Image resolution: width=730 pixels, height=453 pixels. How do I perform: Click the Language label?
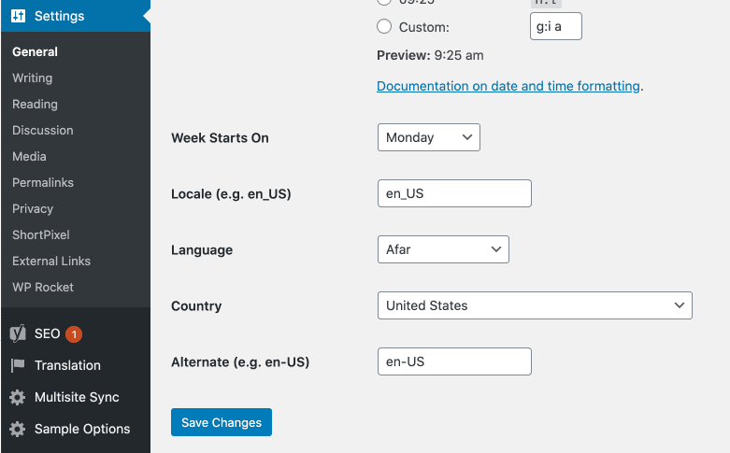(x=202, y=250)
